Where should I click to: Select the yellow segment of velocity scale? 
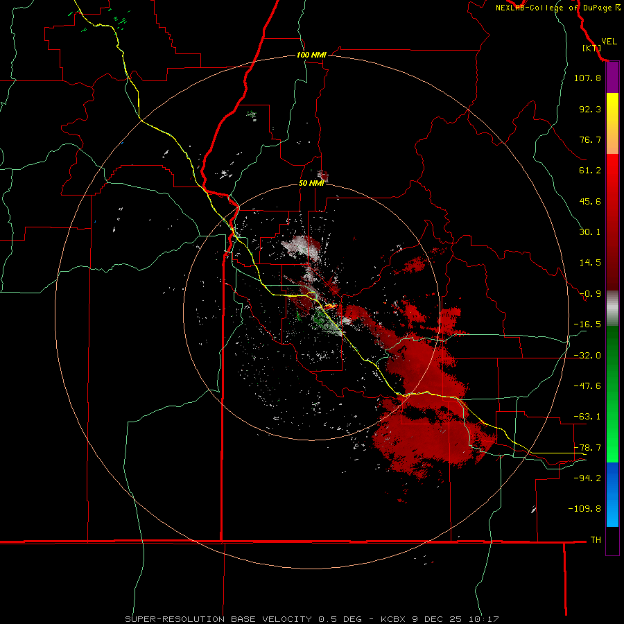coord(612,112)
